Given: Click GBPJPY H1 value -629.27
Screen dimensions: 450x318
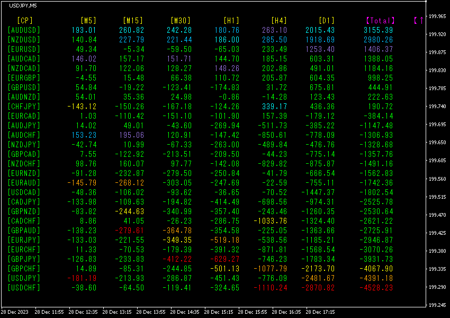Looking at the screenshot, I should [224, 259].
